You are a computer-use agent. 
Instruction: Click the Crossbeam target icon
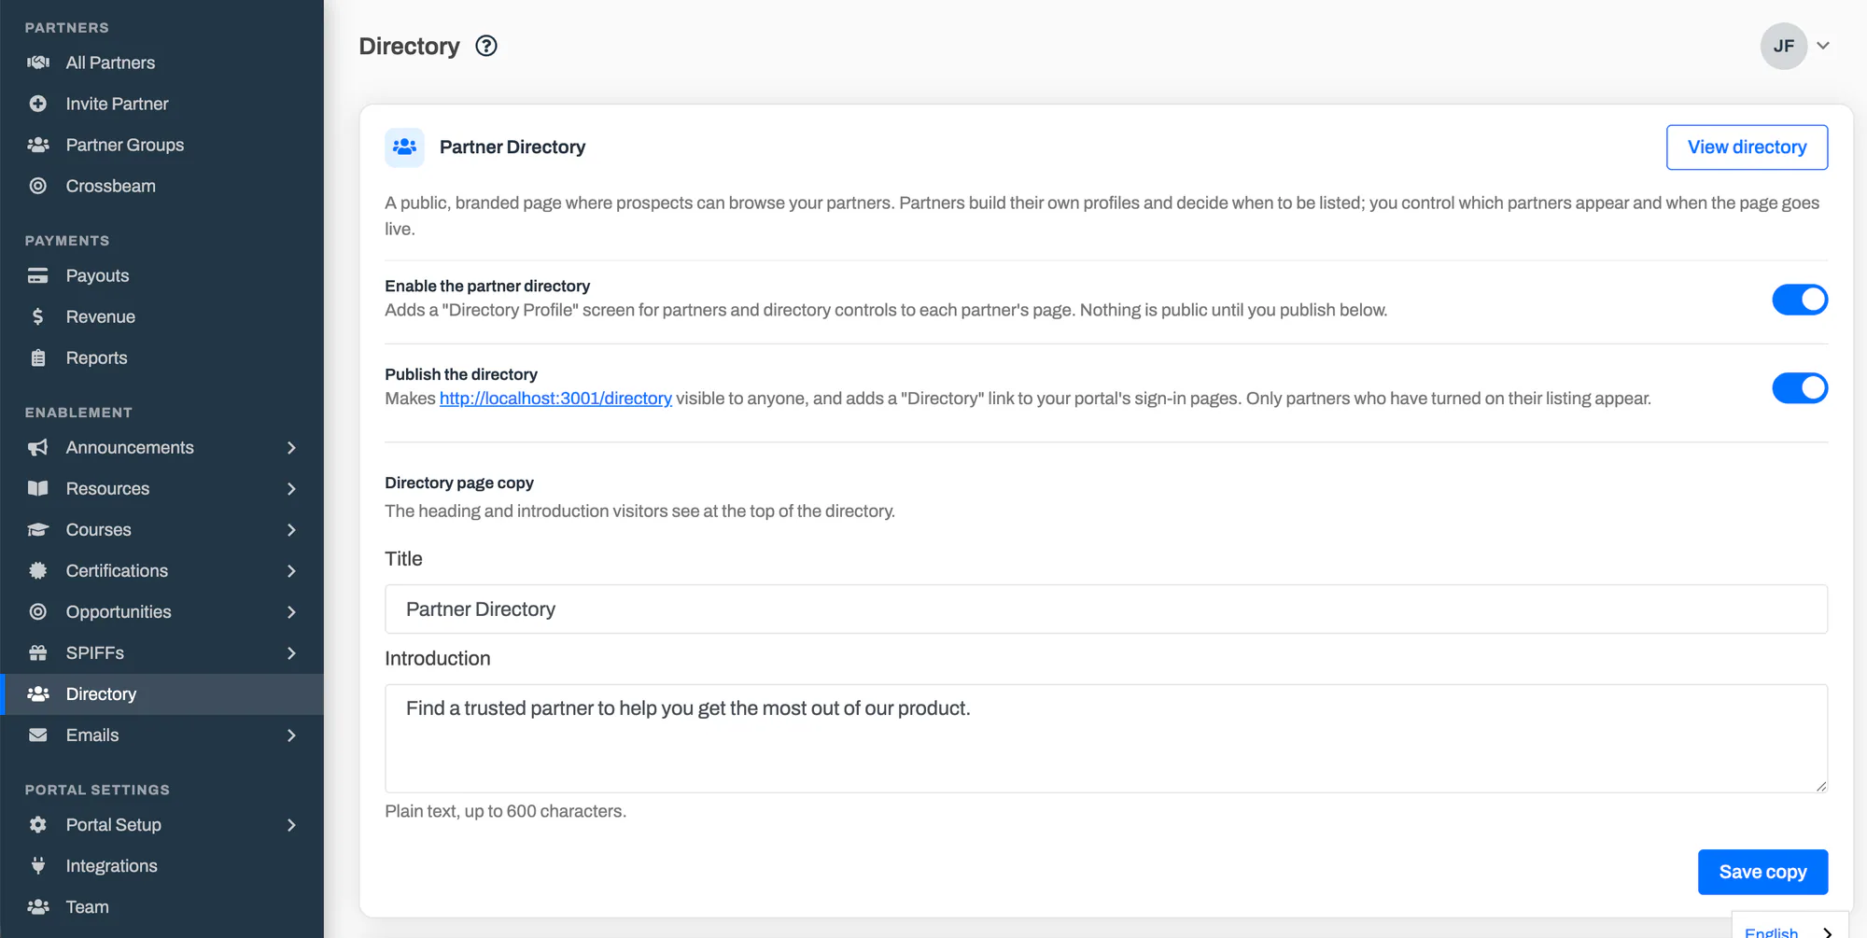pyautogui.click(x=38, y=186)
